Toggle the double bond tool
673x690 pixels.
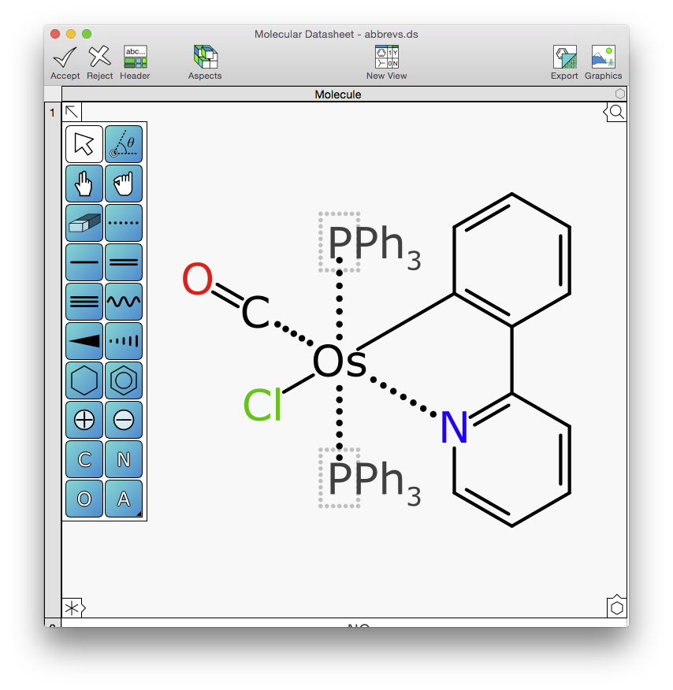pyautogui.click(x=124, y=263)
